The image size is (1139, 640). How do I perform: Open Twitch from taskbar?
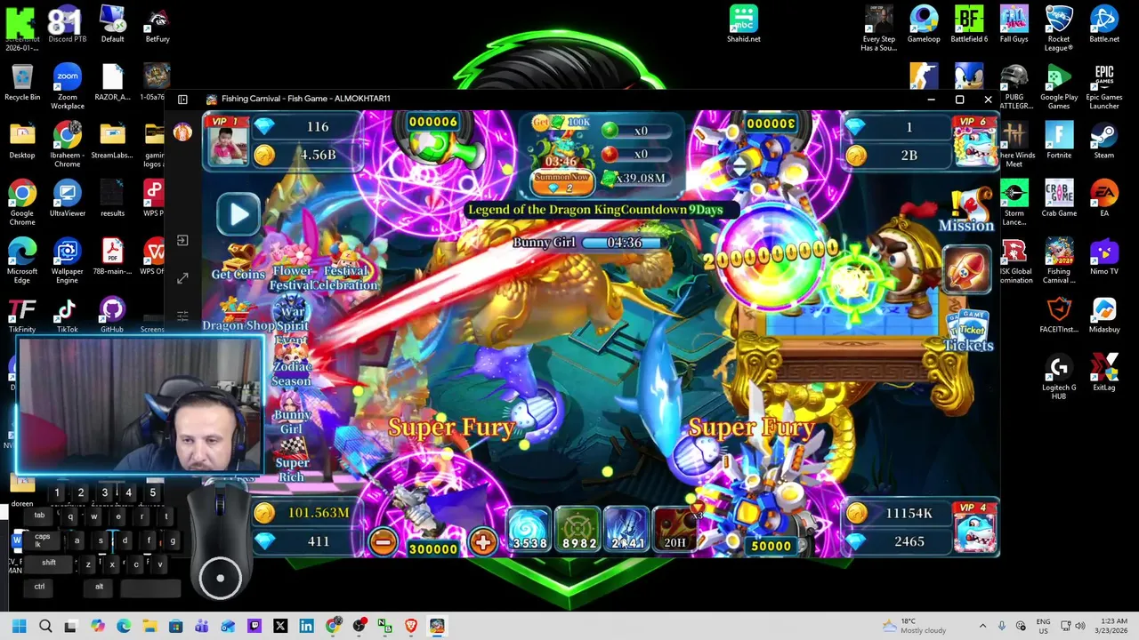coord(254,626)
